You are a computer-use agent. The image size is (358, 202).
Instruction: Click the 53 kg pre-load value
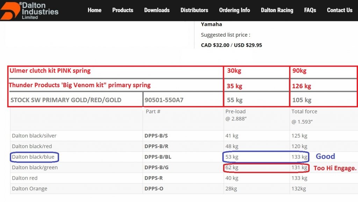232,157
